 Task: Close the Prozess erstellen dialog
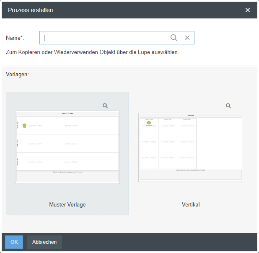[248, 10]
